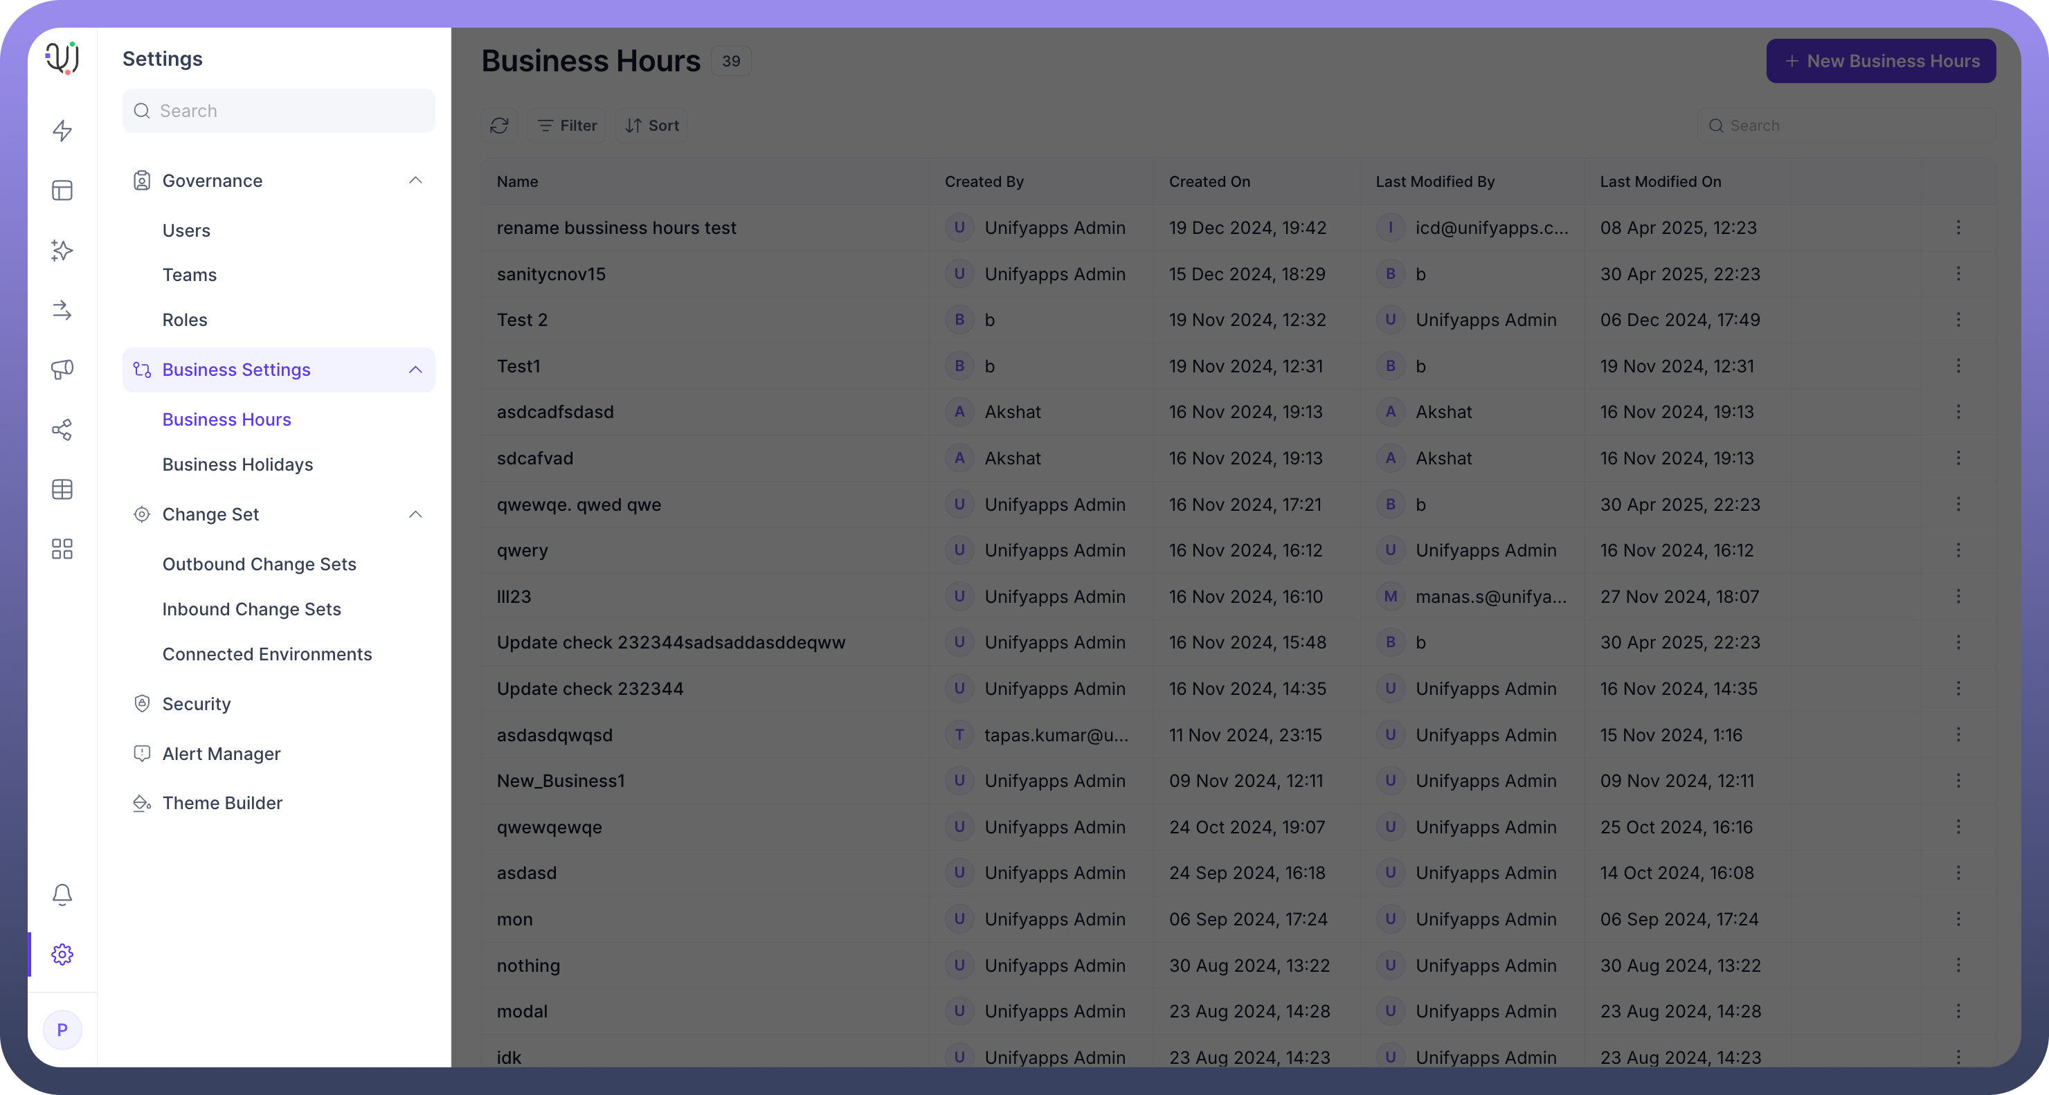Open the four-squares apps icon in rail

[62, 549]
